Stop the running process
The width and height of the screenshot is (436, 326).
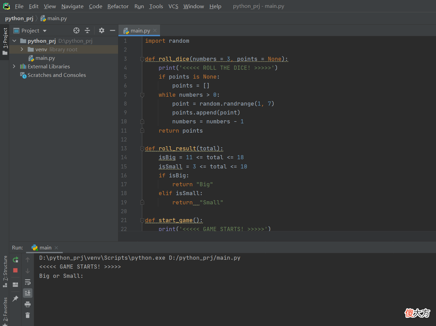pos(15,270)
